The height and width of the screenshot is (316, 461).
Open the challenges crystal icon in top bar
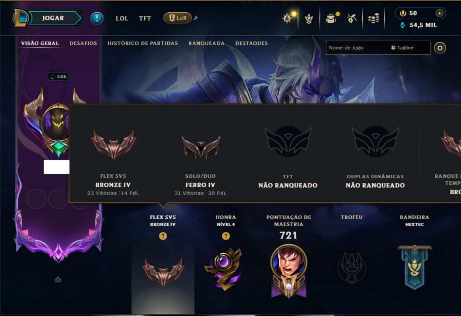(288, 18)
